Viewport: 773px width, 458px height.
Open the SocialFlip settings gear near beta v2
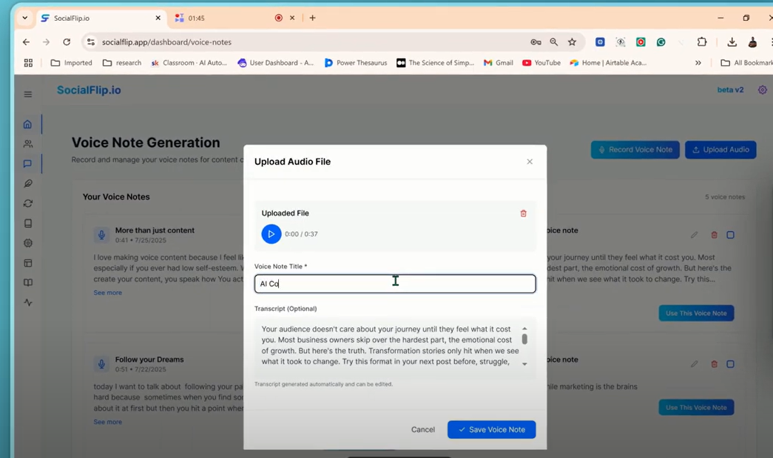[x=763, y=89]
